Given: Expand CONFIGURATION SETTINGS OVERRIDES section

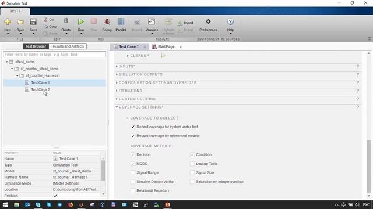Looking at the screenshot, I should point(117,82).
